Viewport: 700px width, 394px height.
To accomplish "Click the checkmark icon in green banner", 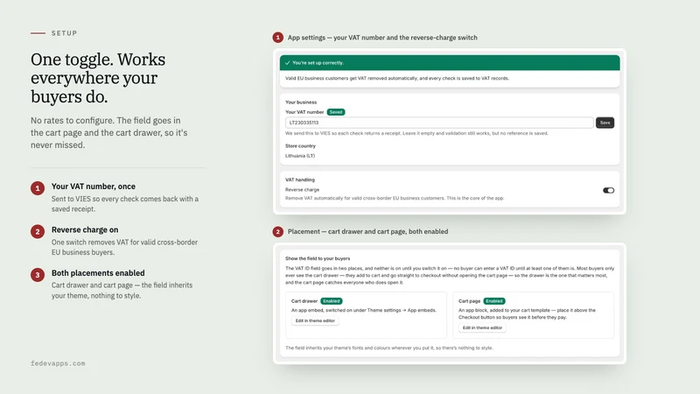I will click(x=288, y=63).
